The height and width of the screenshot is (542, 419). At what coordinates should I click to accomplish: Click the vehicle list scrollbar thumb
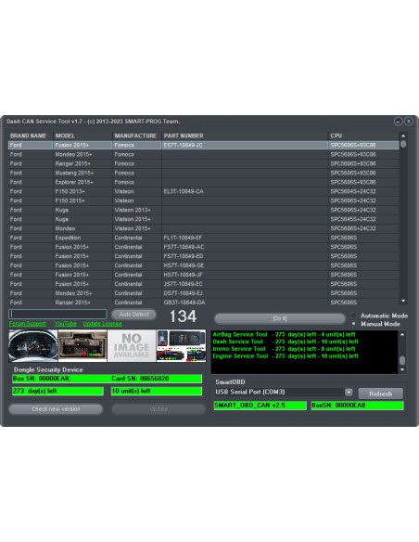pyautogui.click(x=403, y=144)
